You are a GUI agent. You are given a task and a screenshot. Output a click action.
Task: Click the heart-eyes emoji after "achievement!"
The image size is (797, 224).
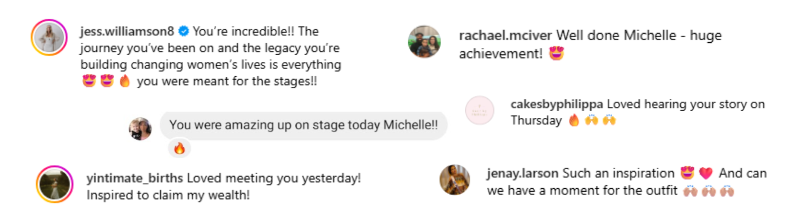pyautogui.click(x=556, y=54)
